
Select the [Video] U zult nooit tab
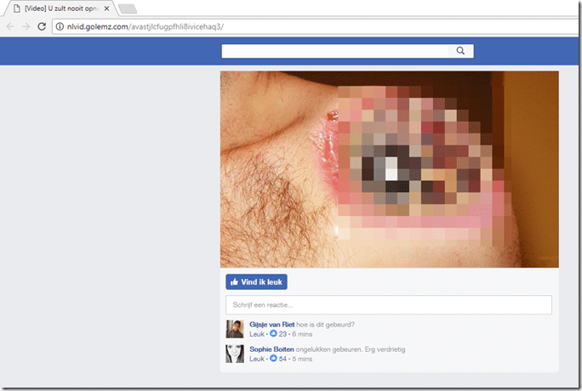60,8
